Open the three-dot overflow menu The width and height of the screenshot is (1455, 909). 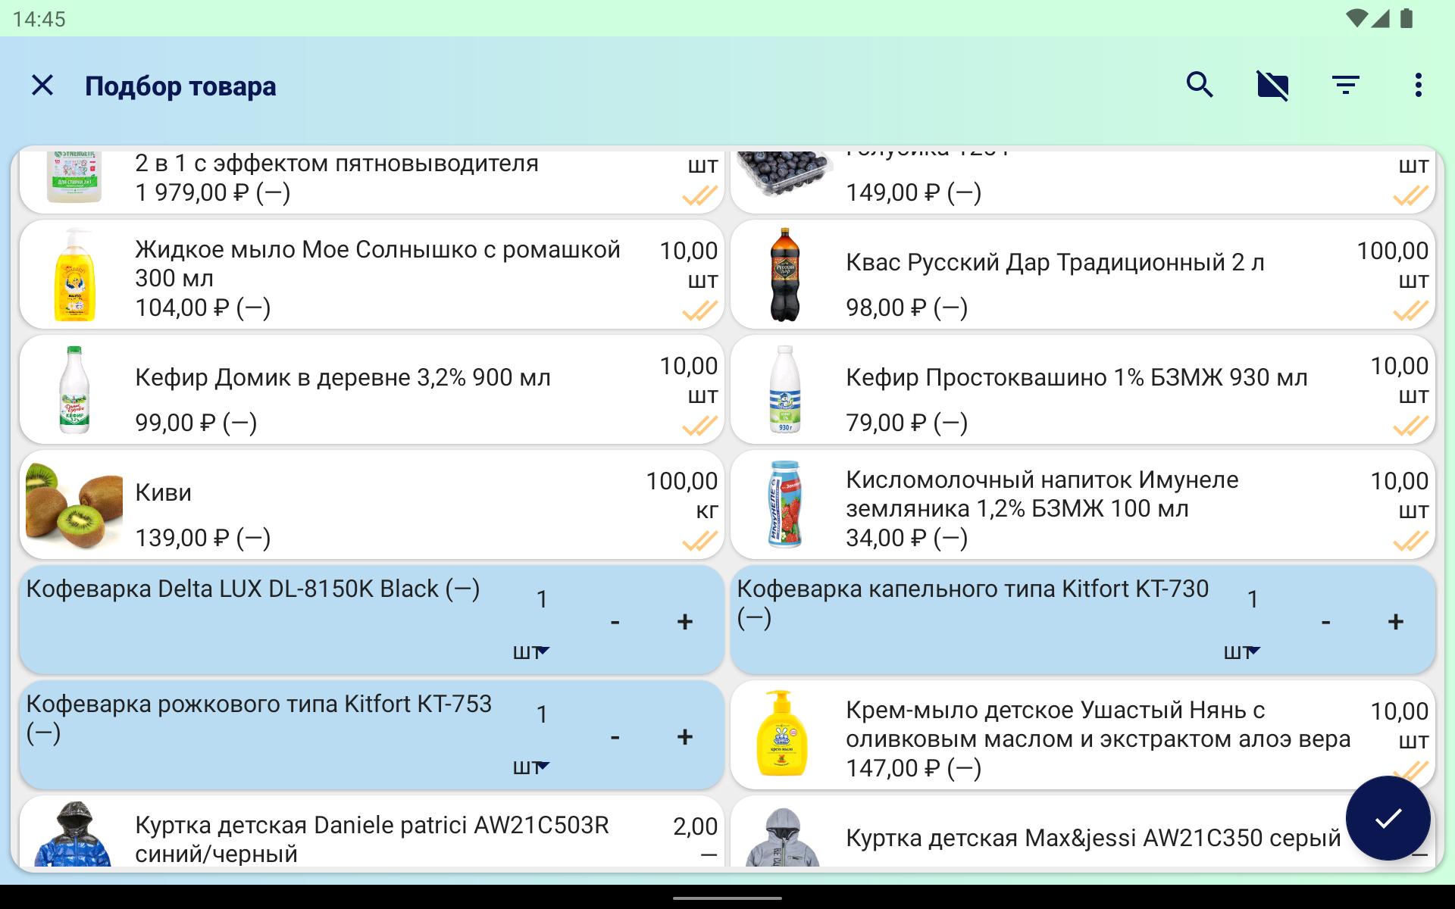click(1418, 85)
